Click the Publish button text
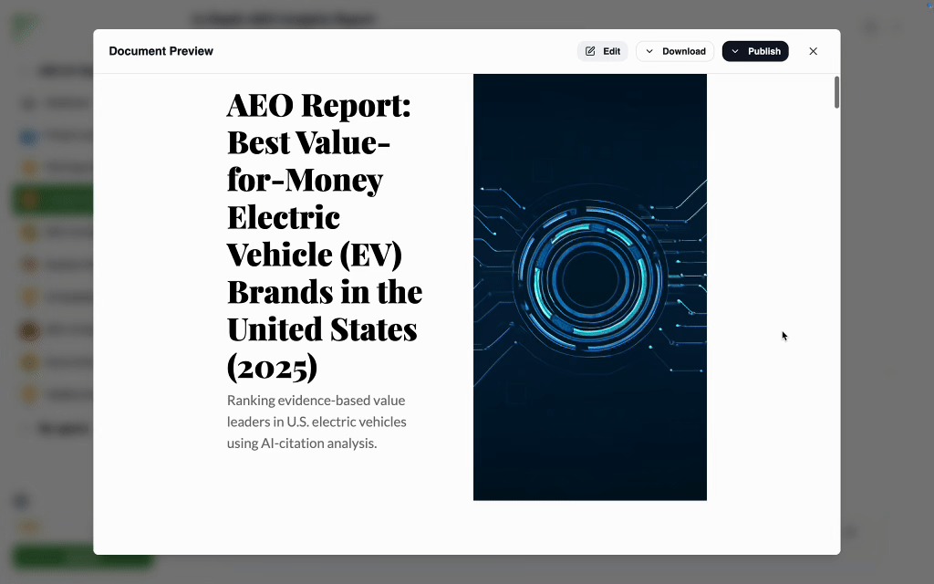Viewport: 934px width, 584px height. [763, 51]
